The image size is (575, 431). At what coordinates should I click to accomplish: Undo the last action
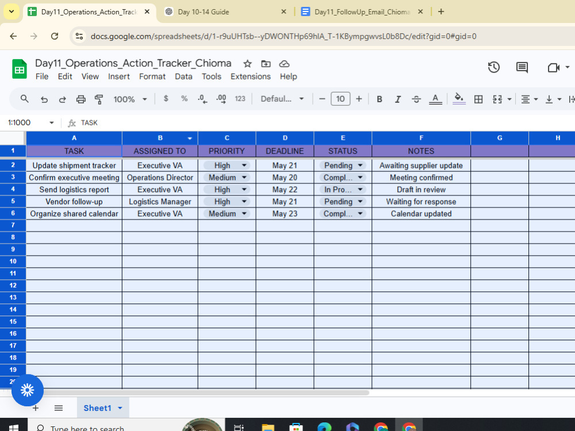click(x=44, y=99)
